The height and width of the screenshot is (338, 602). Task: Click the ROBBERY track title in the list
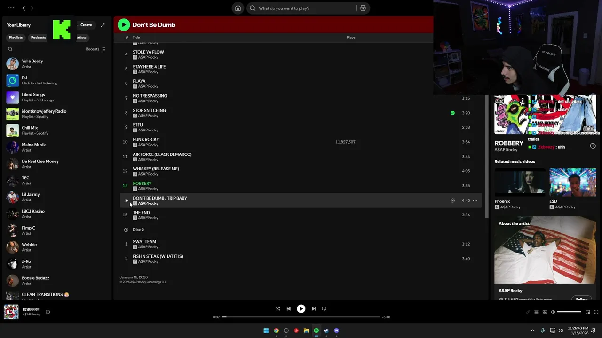(142, 183)
